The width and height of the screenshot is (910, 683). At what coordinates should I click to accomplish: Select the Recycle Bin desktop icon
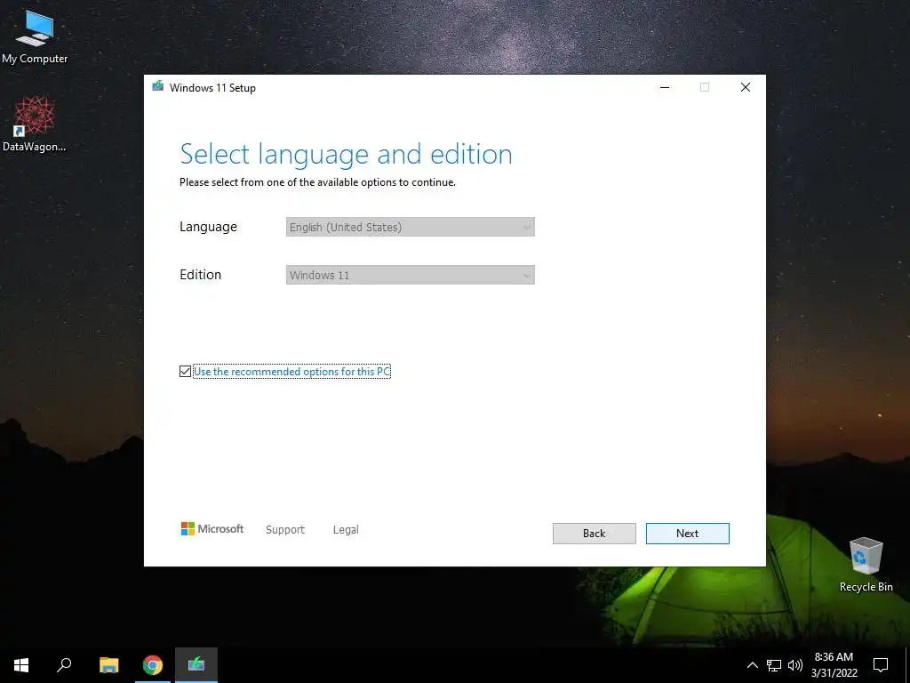tap(866, 565)
